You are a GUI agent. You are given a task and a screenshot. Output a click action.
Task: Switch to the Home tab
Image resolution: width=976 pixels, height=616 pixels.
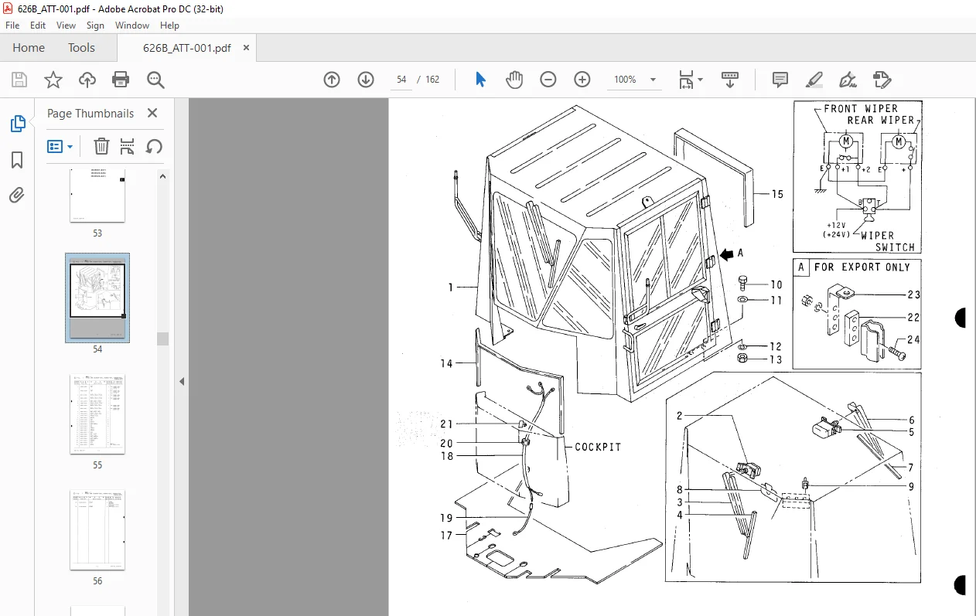coord(29,48)
